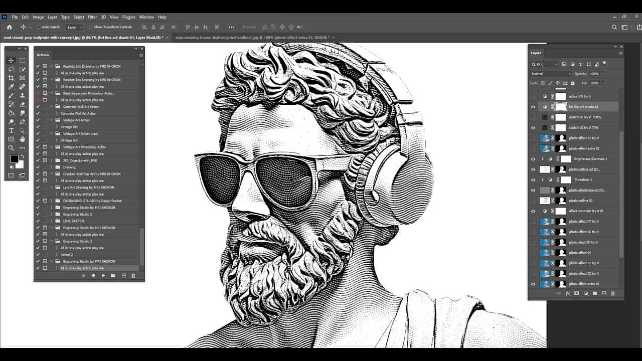642x361 pixels.
Task: Play the selected action
Action: (103, 275)
